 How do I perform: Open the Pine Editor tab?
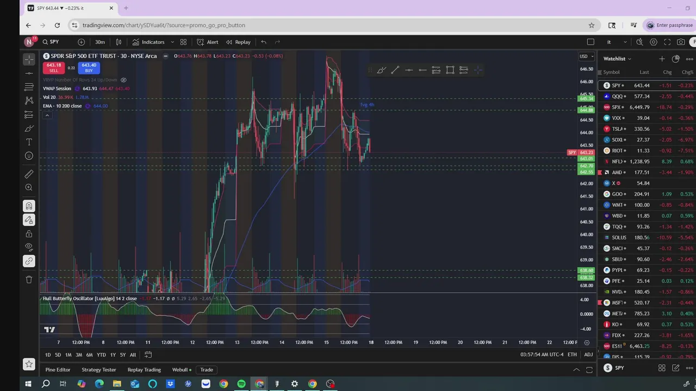pos(58,370)
